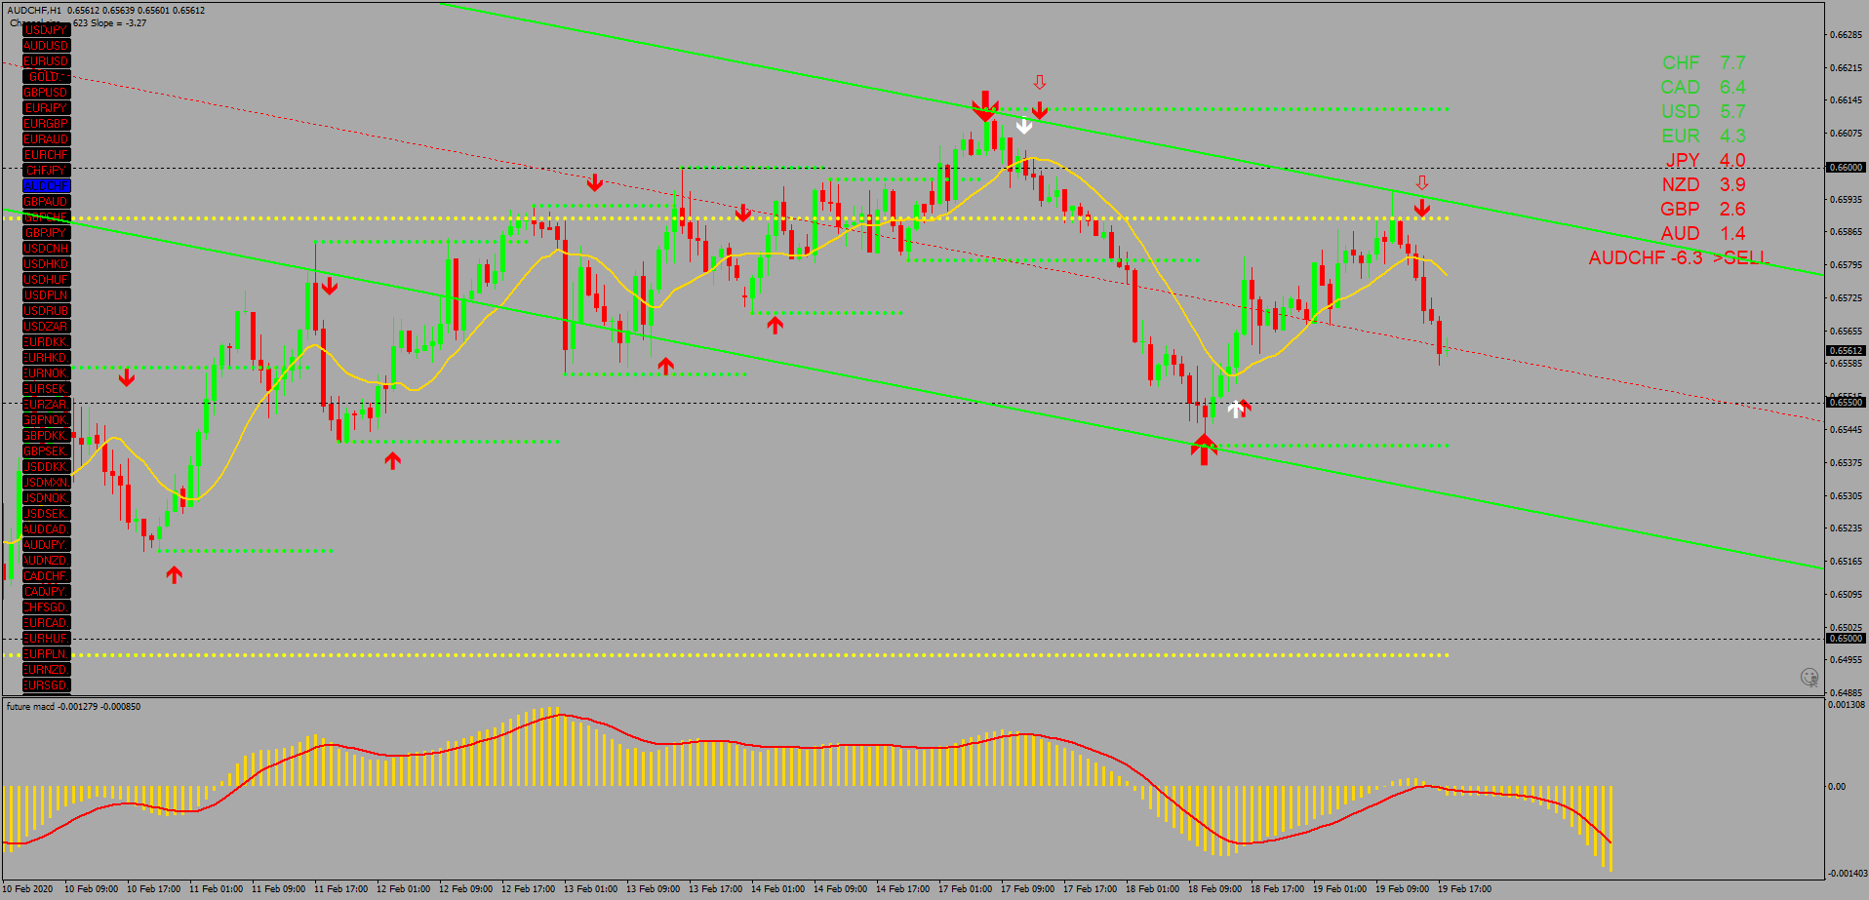Click the EURCAD symbol button

coord(47,623)
